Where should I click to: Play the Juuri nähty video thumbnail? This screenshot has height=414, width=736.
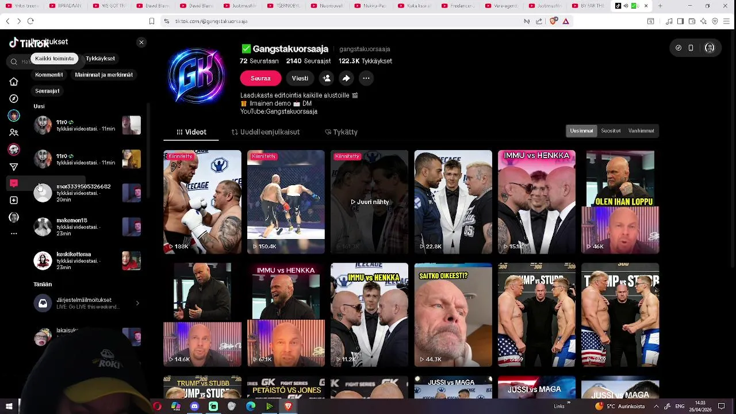pos(369,202)
